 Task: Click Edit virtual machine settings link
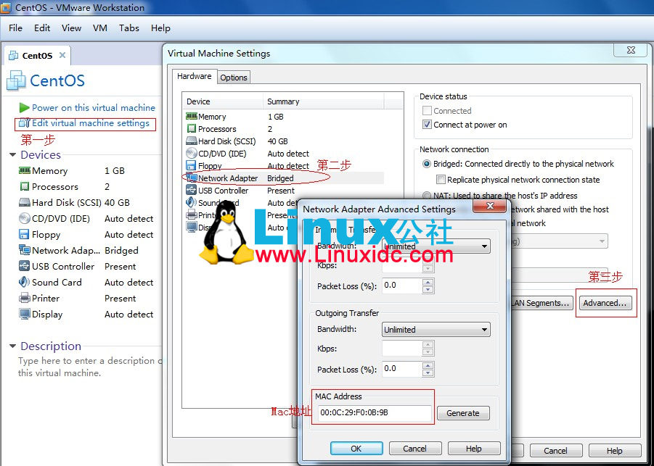click(91, 123)
